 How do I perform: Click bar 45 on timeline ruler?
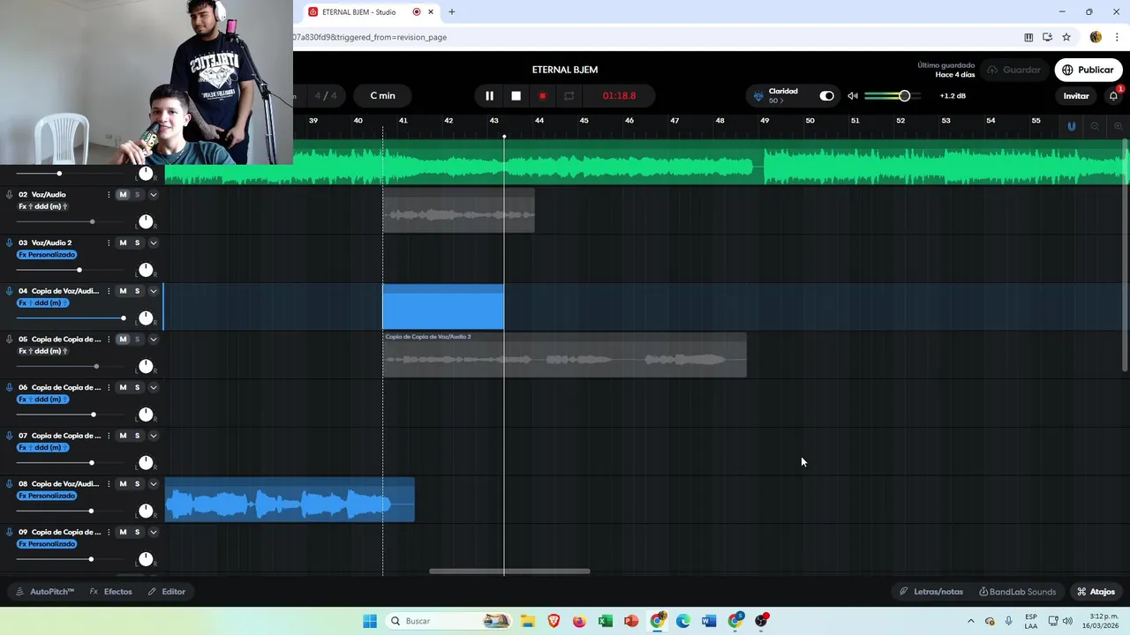coord(584,120)
